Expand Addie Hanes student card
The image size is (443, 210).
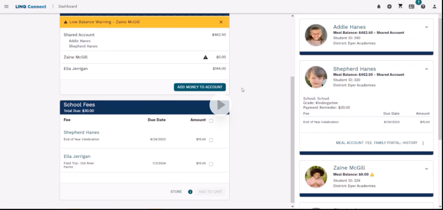point(426,27)
